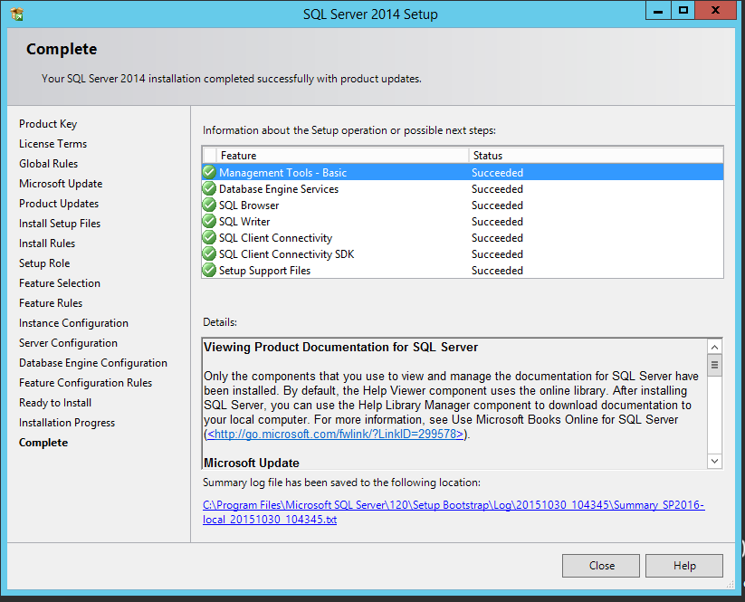Click success icon for SQL Client Connectivity row
Image resolution: width=745 pixels, height=602 pixels.
click(x=209, y=237)
